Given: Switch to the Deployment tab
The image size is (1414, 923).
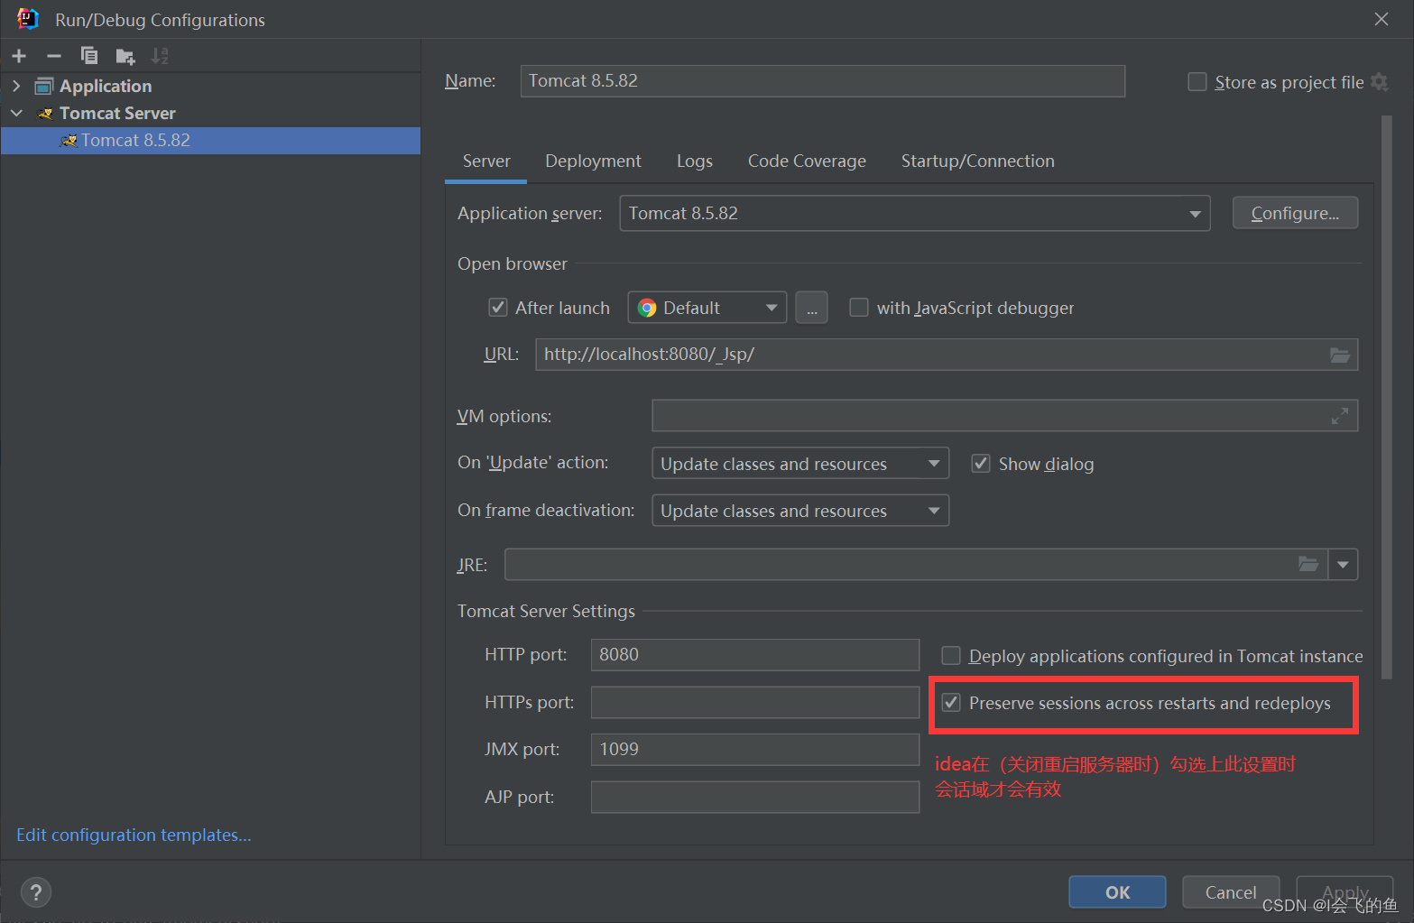Looking at the screenshot, I should click(593, 162).
